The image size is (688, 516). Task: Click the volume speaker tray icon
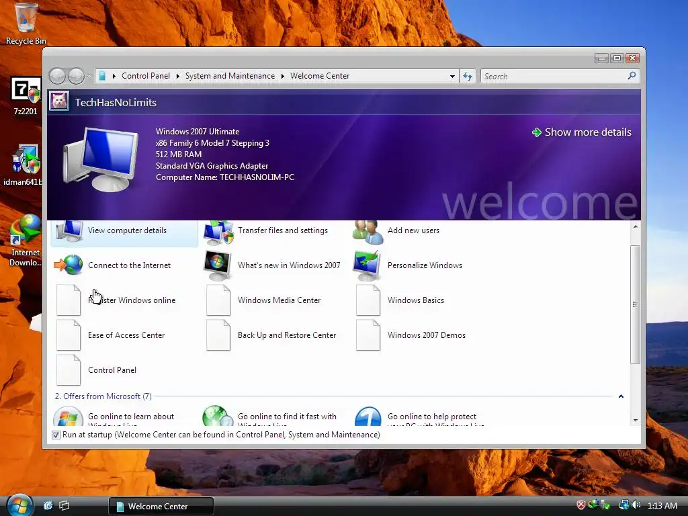click(x=636, y=505)
